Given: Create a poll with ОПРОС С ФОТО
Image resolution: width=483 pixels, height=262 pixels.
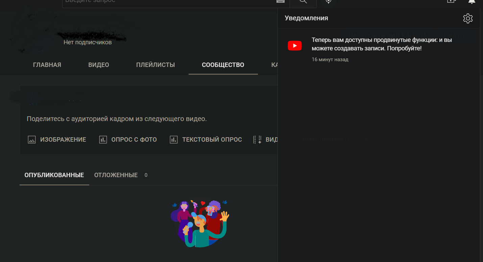Looking at the screenshot, I should point(128,140).
